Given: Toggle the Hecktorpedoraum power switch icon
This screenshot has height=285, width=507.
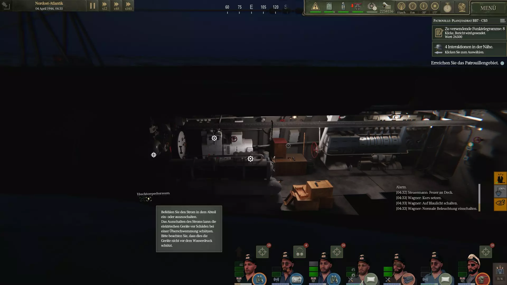Looking at the screenshot, I should click(x=149, y=199).
